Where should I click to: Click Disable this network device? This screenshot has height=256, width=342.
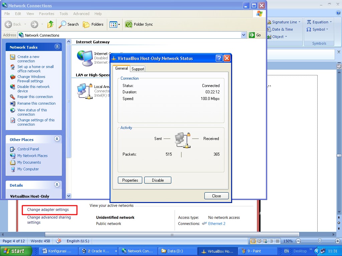pos(34,89)
